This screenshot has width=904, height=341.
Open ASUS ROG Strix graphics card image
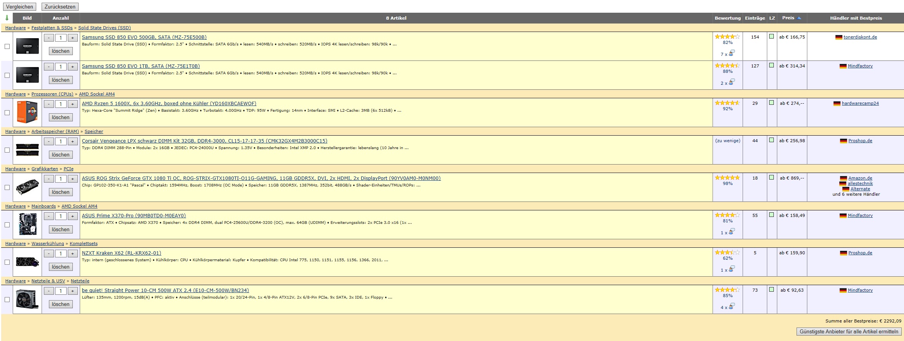click(27, 187)
